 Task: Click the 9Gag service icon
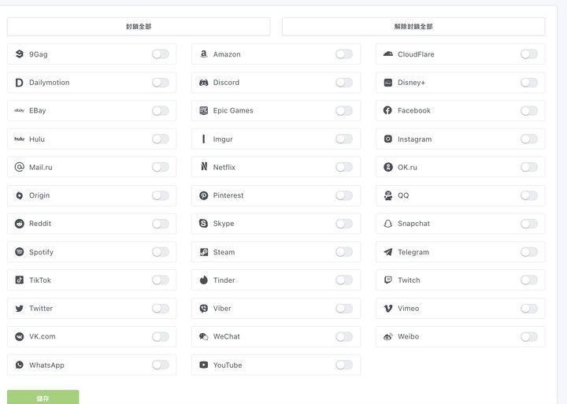tap(19, 54)
